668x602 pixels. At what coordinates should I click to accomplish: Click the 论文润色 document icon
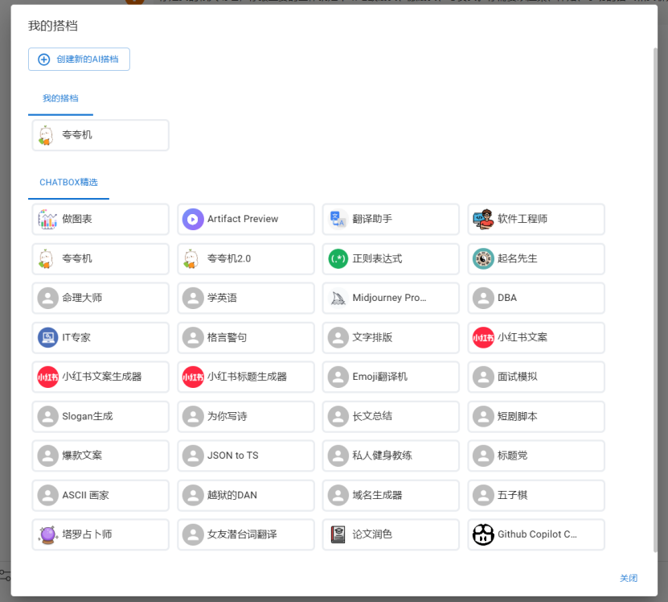pyautogui.click(x=338, y=535)
